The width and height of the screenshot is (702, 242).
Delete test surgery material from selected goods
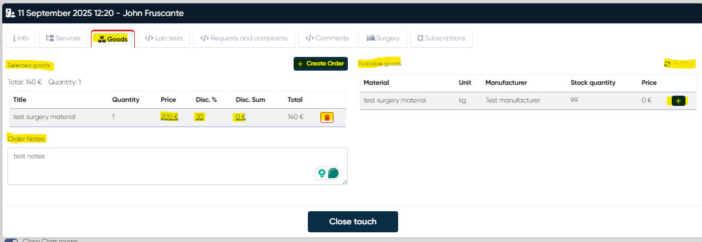point(327,117)
